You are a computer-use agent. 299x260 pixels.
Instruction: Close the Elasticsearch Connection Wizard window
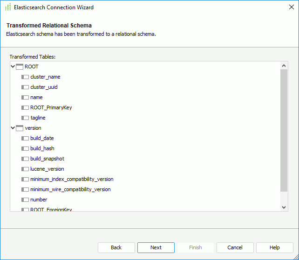click(x=292, y=7)
